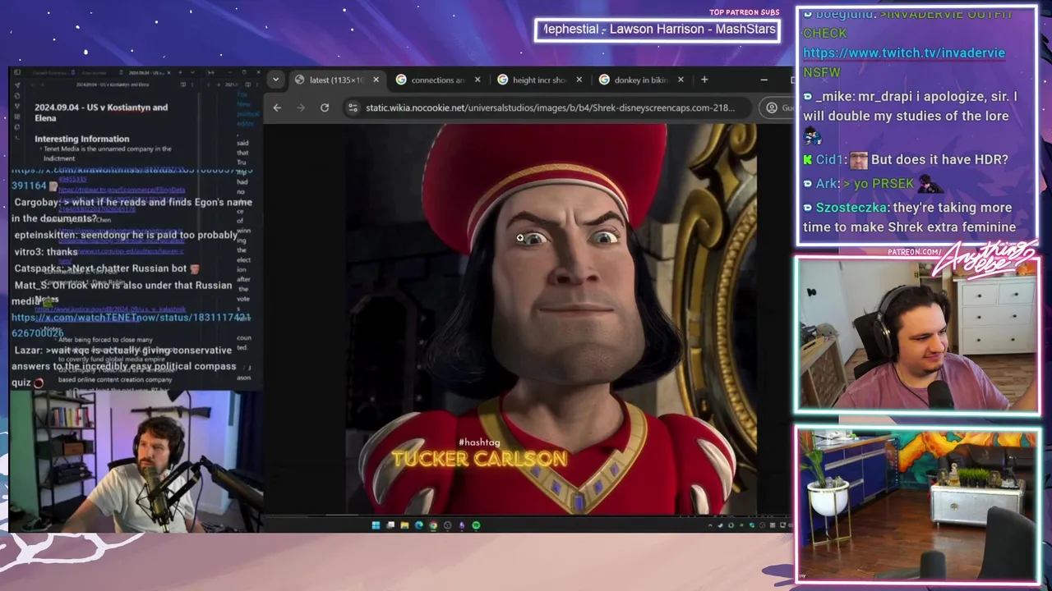1052x591 pixels.
Task: Open the Guest profile button in browser
Action: 777,108
